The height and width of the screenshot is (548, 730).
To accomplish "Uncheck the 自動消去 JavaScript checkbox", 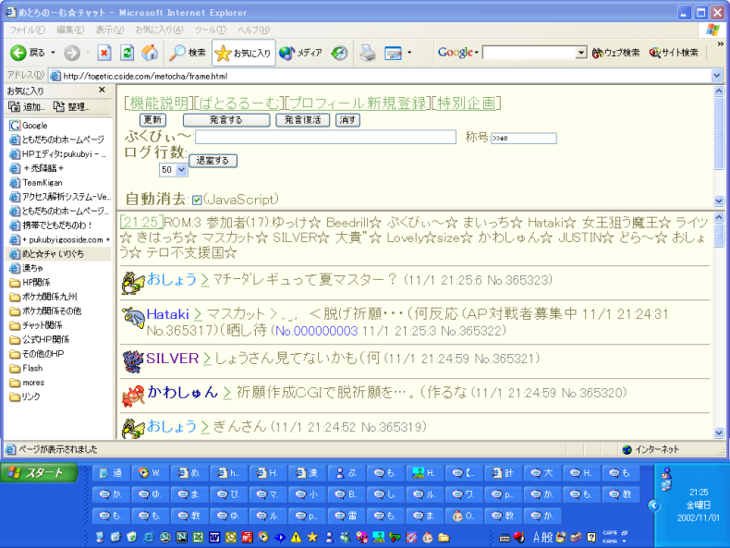I will [x=197, y=200].
